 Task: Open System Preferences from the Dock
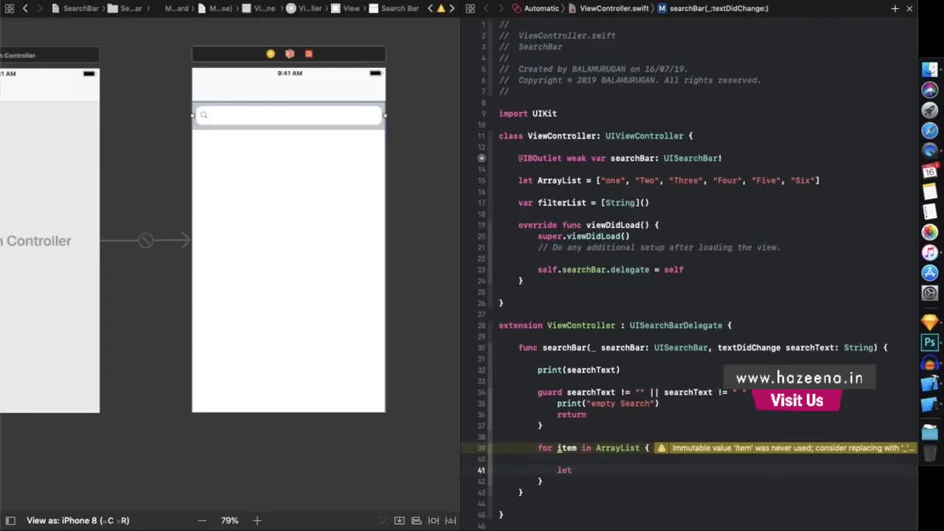(x=930, y=294)
